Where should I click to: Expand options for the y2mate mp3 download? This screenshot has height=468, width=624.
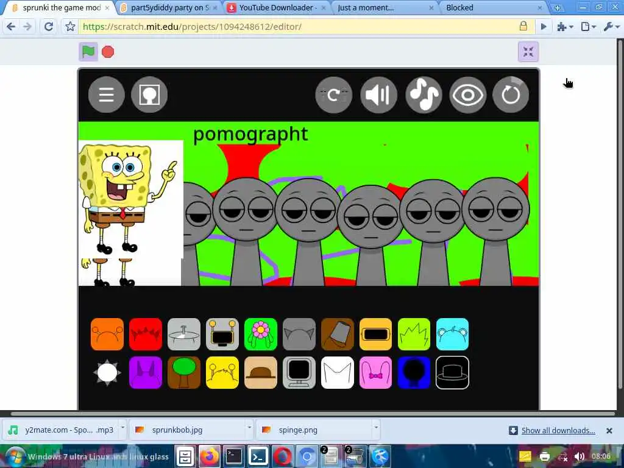pos(122,428)
